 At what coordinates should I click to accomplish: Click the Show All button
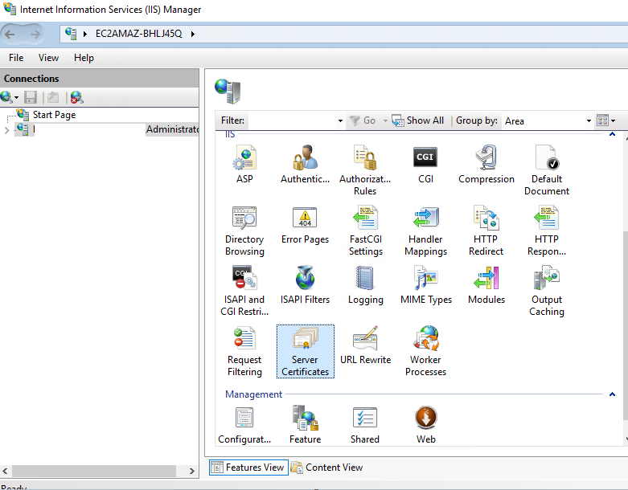(417, 120)
